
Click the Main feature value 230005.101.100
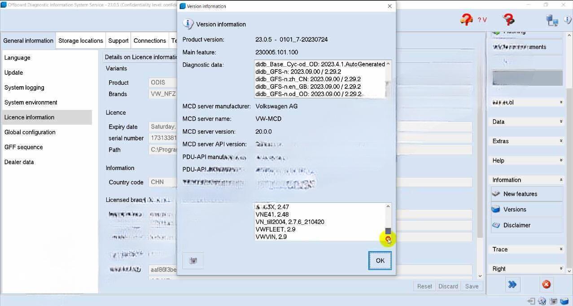click(x=276, y=52)
